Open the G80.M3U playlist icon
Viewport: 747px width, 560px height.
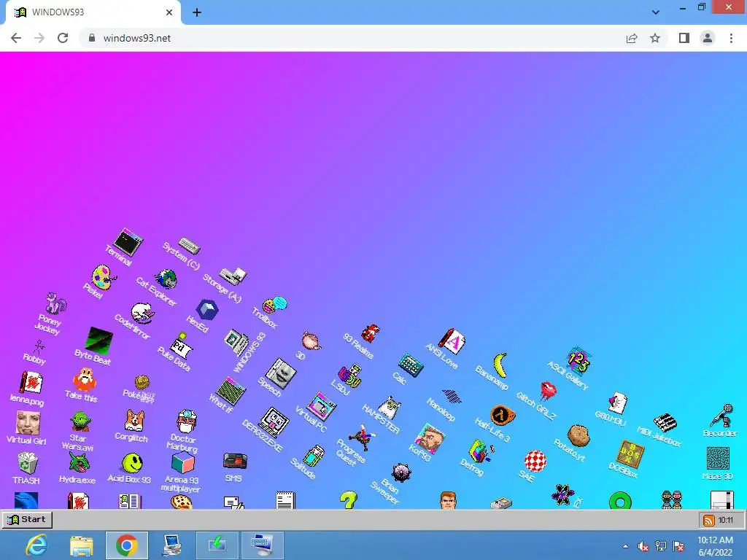coord(618,402)
